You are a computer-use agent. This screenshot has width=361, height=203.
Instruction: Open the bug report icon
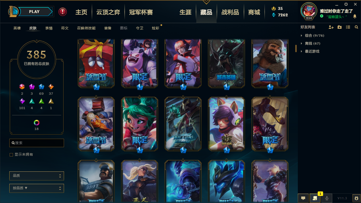[356, 198]
